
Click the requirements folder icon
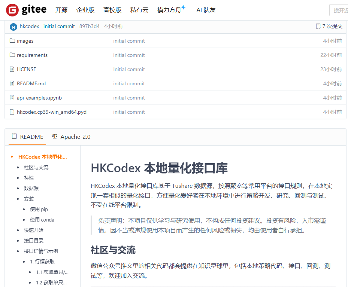[12, 55]
